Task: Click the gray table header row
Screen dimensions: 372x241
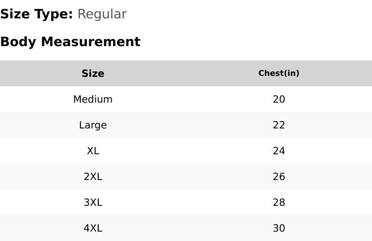Action: (x=186, y=73)
